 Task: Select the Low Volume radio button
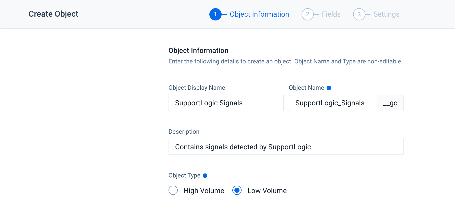[237, 190]
